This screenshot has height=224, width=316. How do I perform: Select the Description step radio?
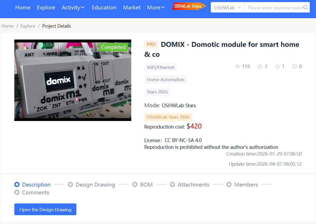(17, 185)
